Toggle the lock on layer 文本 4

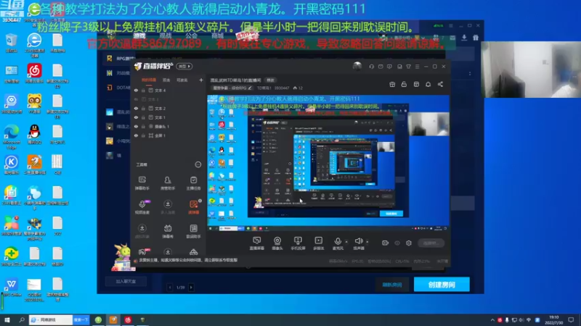(x=143, y=90)
